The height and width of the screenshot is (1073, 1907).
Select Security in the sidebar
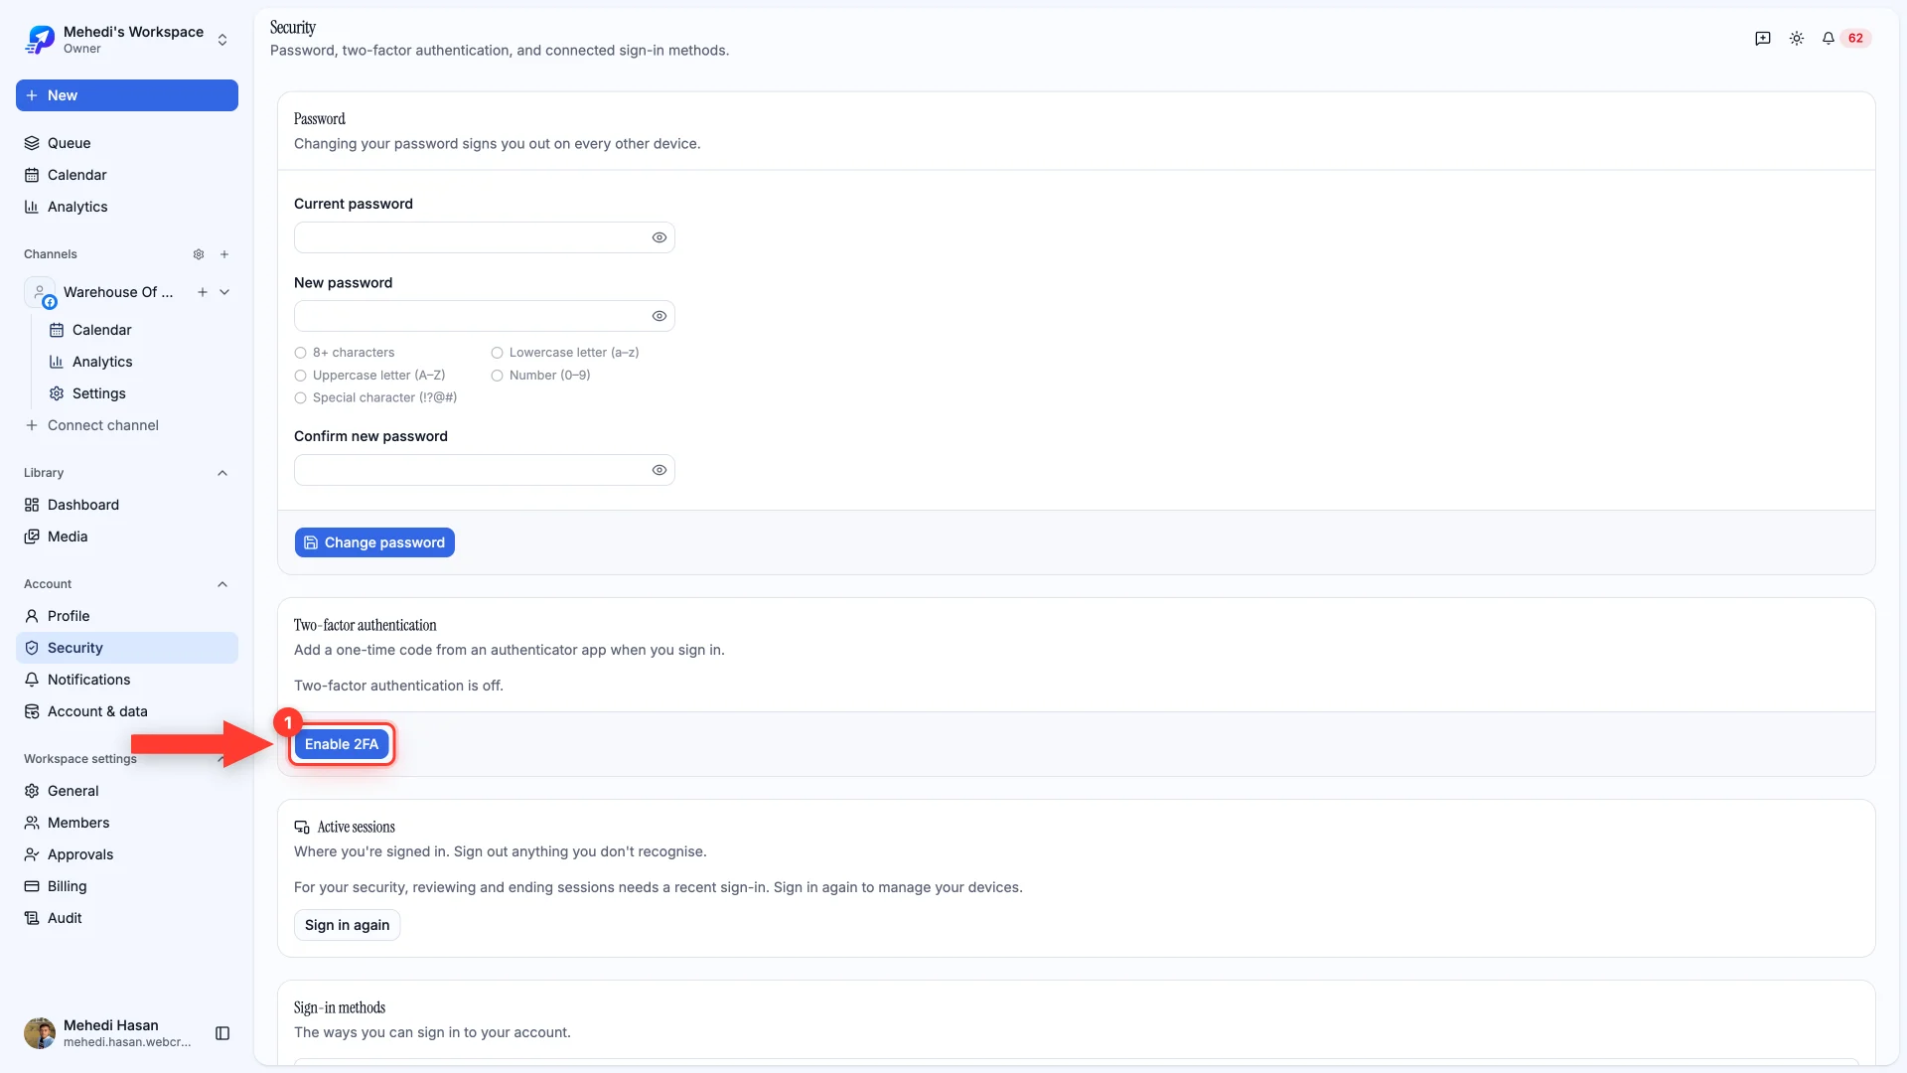click(x=127, y=648)
